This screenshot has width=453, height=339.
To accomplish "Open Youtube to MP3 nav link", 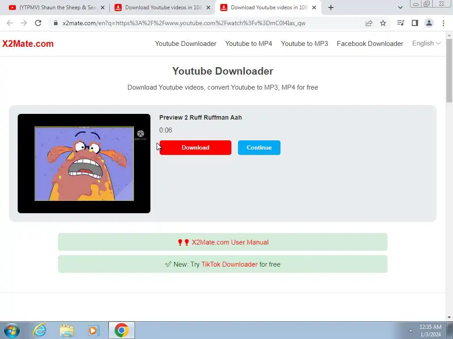I will point(304,44).
